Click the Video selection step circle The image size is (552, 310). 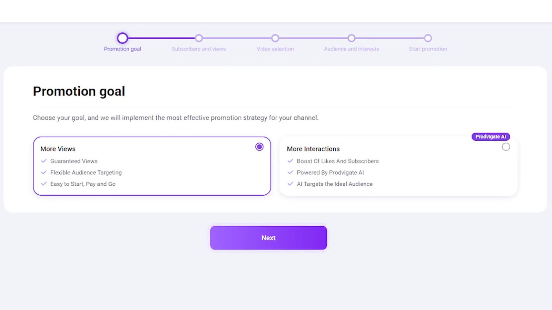coord(275,38)
